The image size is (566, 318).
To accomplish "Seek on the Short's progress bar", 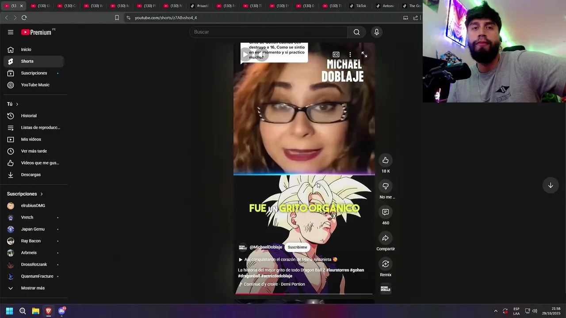I will [304, 293].
